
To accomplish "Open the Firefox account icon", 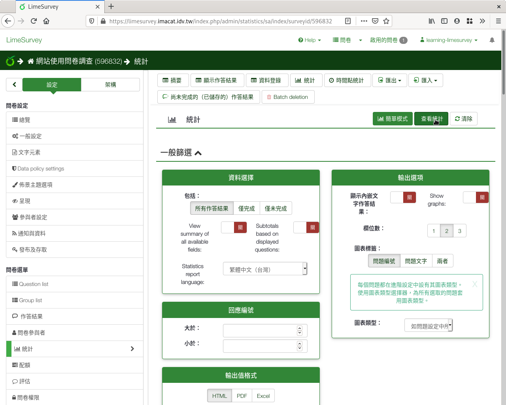I will (457, 21).
